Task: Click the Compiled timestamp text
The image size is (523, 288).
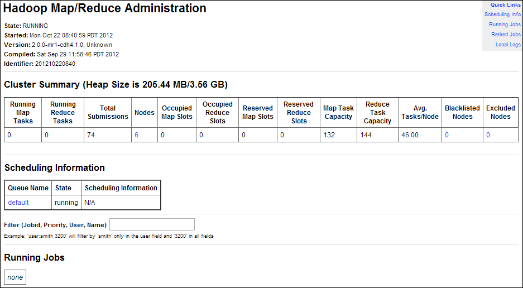Action: 78,54
